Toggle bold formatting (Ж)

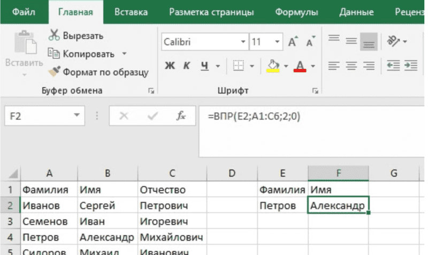click(x=170, y=66)
